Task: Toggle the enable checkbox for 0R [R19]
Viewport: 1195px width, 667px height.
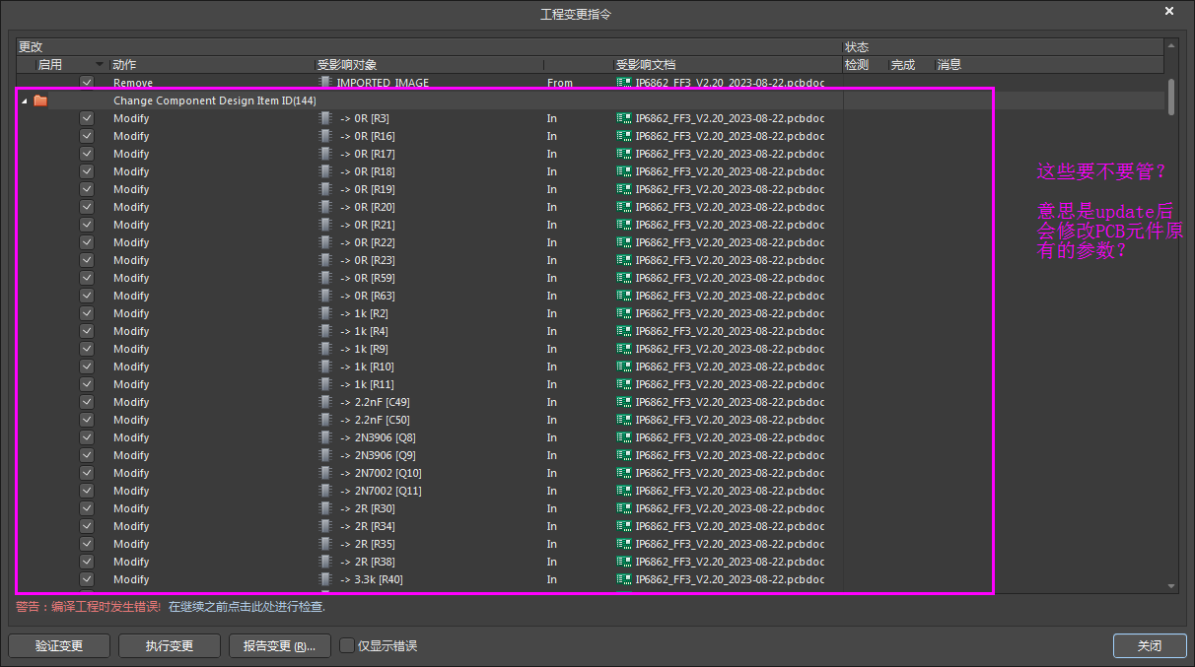Action: [87, 189]
